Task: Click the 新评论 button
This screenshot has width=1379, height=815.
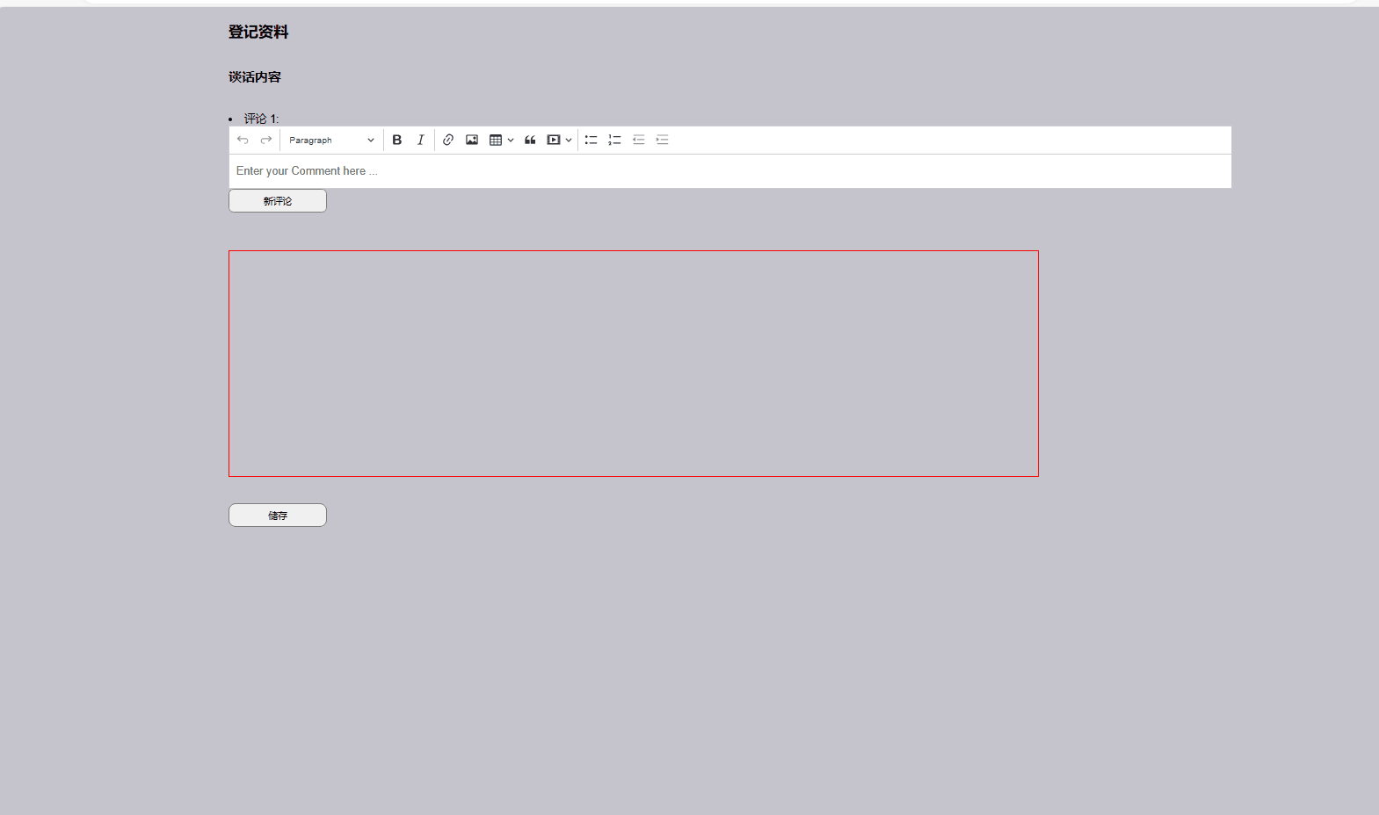Action: pos(278,201)
